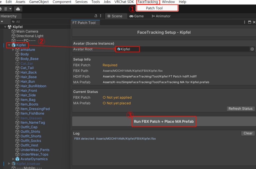The height and width of the screenshot is (169, 256).
Task: Click the Refresh Status button
Action: [240, 109]
